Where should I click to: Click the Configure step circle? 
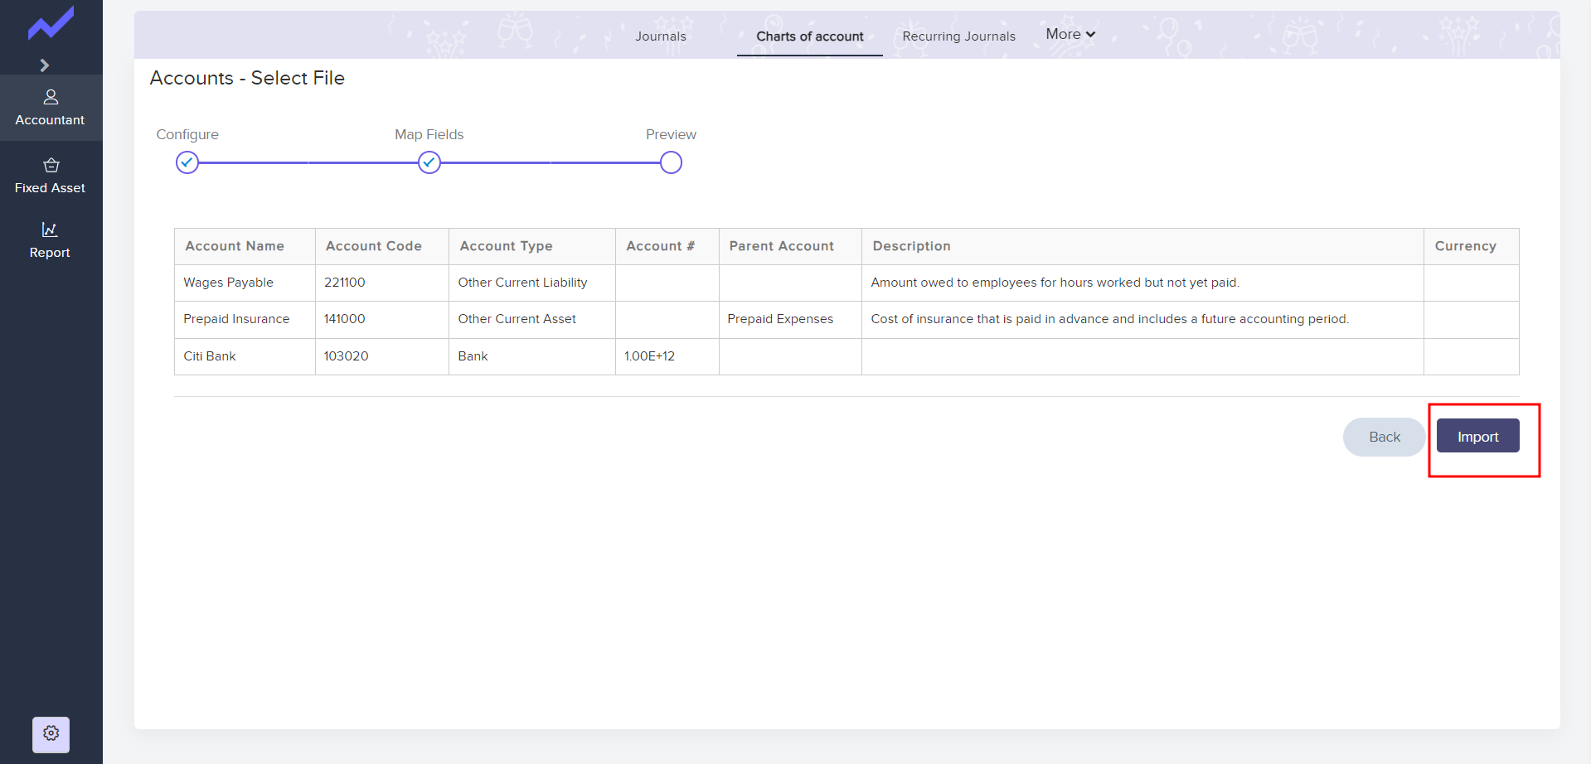click(187, 162)
